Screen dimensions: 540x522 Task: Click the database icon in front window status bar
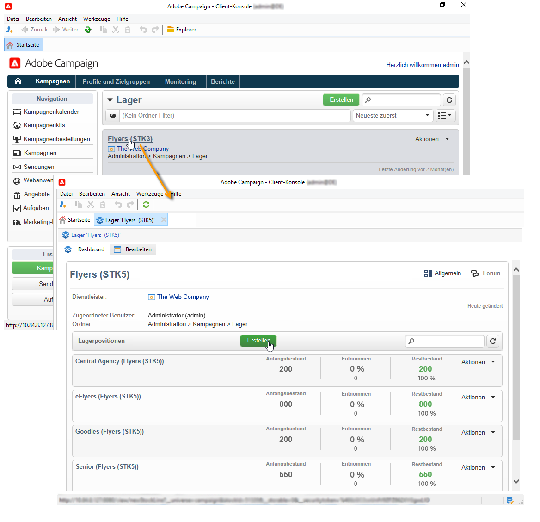509,500
